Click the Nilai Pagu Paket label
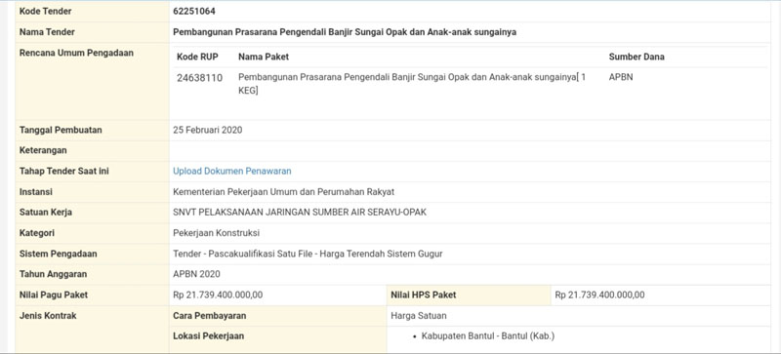The image size is (781, 354). click(x=54, y=295)
